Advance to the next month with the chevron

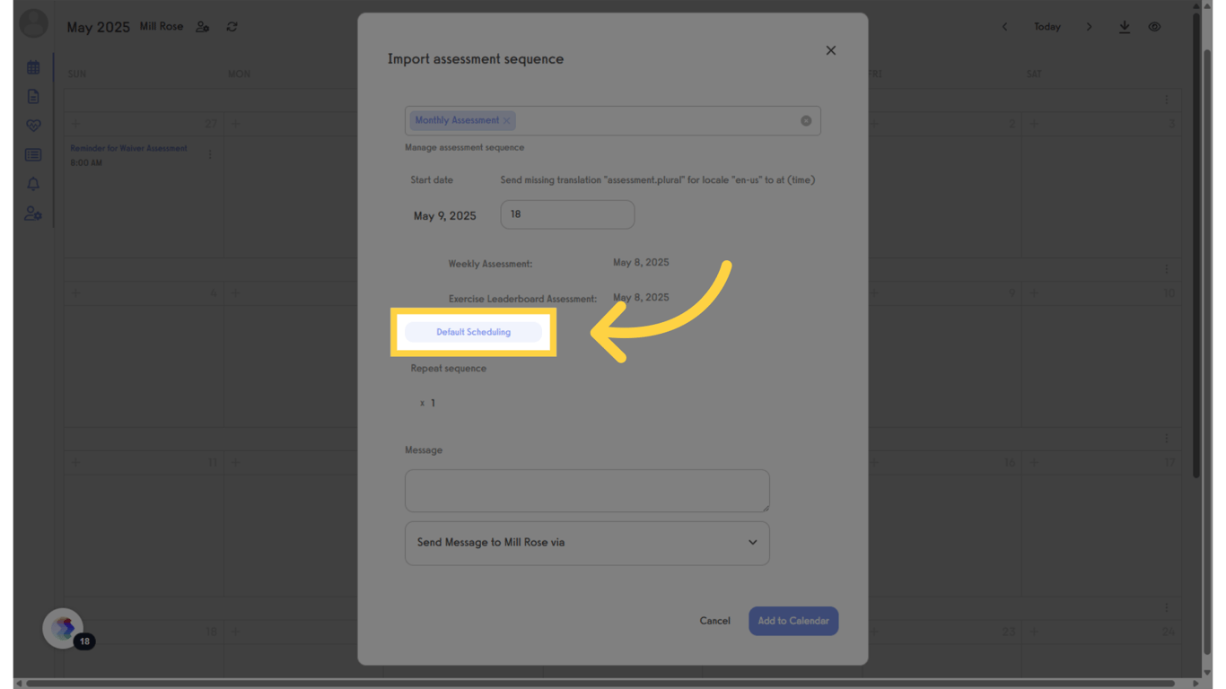[1089, 27]
